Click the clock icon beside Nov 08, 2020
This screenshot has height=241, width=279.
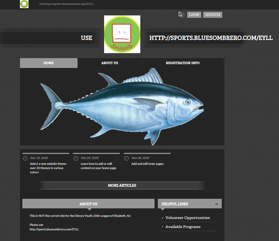tap(126, 158)
